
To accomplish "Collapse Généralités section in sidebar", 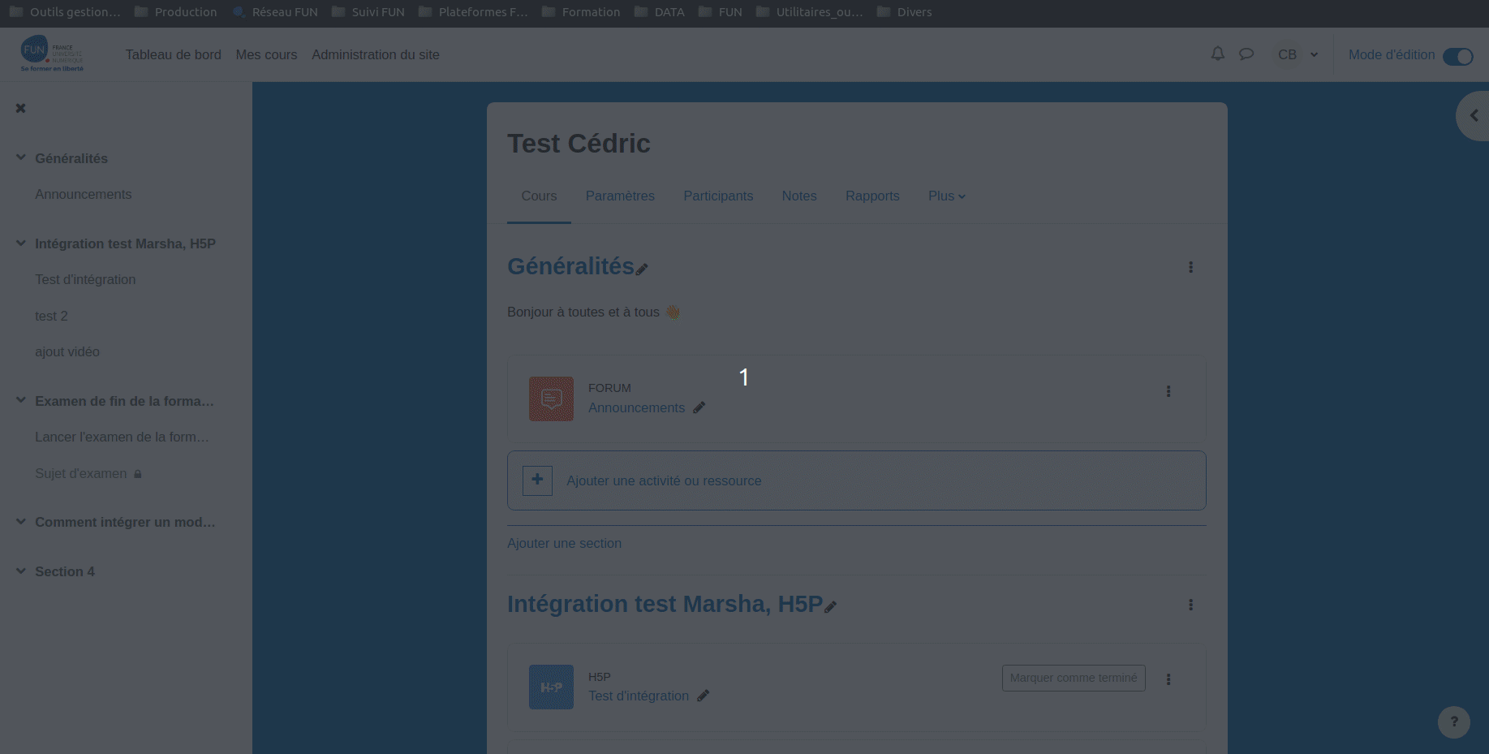I will pyautogui.click(x=21, y=158).
